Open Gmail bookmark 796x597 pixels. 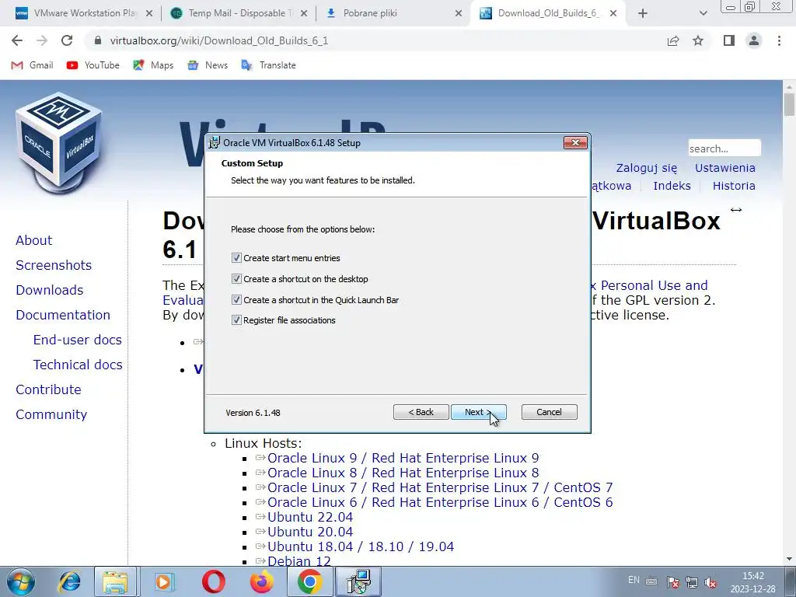(32, 65)
